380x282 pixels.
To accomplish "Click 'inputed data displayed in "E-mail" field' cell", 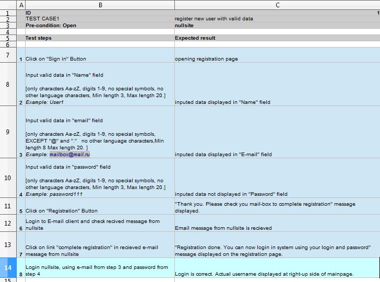I will pos(277,132).
